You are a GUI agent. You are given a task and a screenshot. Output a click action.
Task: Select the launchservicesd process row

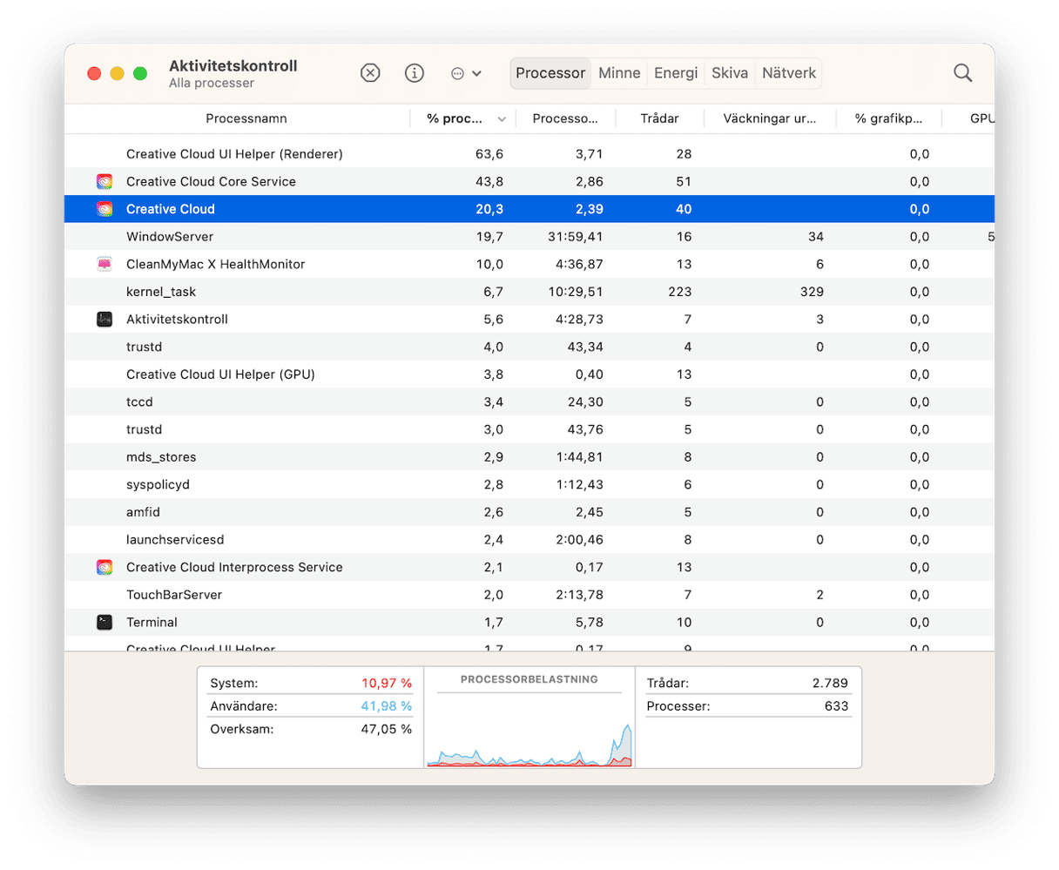(529, 540)
